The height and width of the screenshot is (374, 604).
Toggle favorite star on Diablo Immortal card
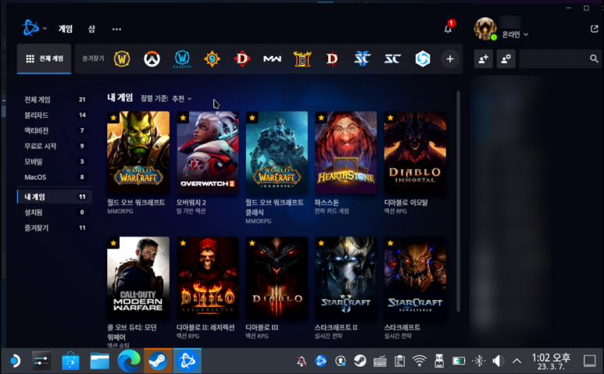pyautogui.click(x=391, y=118)
